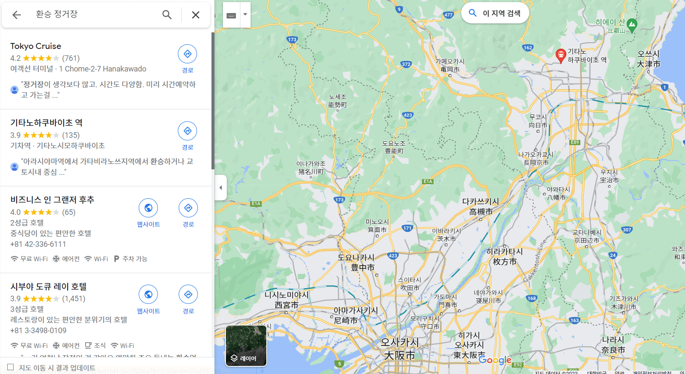Click the 다카쓰키시 高槻市 map label
Image resolution: width=685 pixels, height=374 pixels.
pos(481,206)
